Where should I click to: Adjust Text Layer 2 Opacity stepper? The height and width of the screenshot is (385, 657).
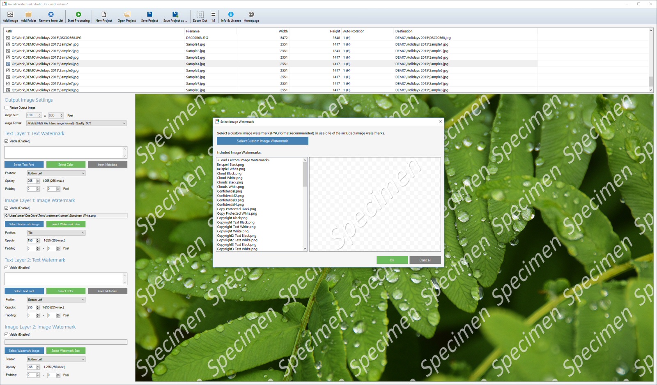[38, 307]
